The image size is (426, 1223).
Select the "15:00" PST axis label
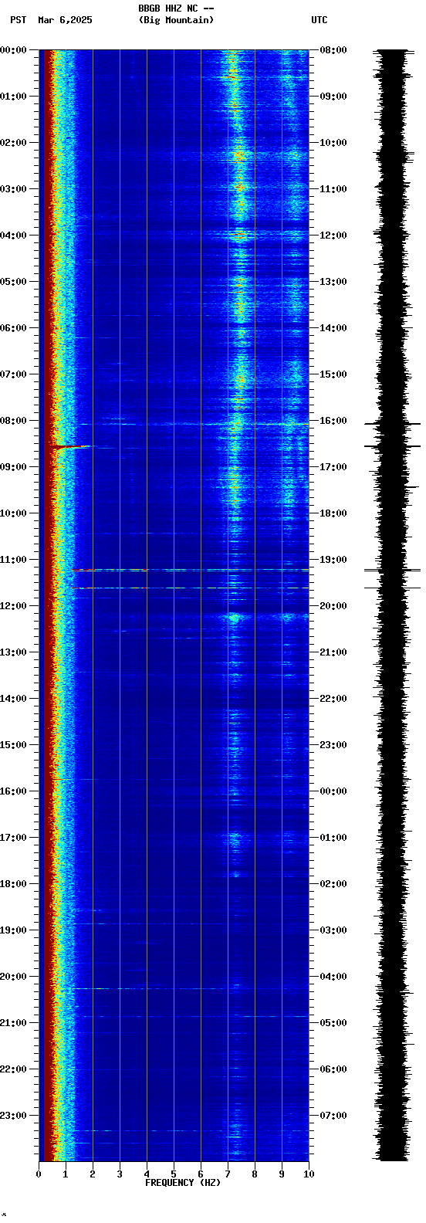13,745
